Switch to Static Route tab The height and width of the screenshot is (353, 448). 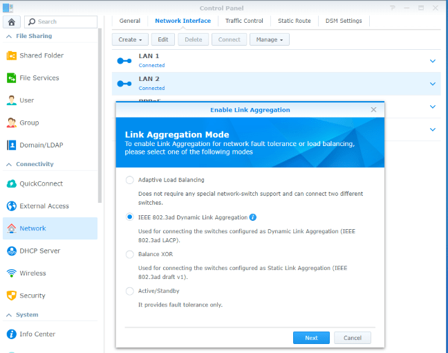[295, 21]
